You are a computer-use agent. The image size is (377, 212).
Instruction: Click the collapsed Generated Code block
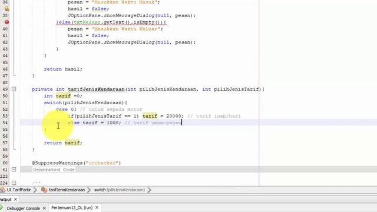54,170
